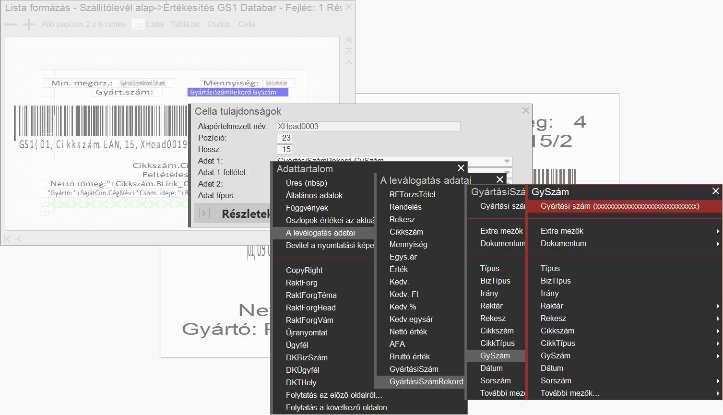Expand Sorszám submenu arrow in GySzám menu
723x415 pixels.
click(x=718, y=381)
